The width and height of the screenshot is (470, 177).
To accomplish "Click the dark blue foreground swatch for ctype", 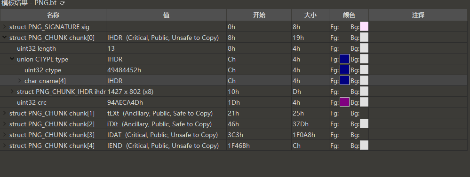I will 345,69.
